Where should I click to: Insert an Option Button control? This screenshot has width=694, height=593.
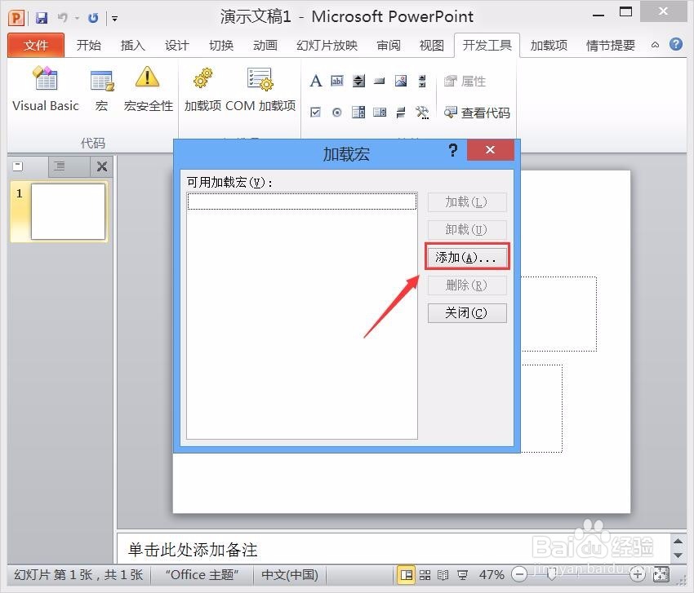(x=336, y=112)
